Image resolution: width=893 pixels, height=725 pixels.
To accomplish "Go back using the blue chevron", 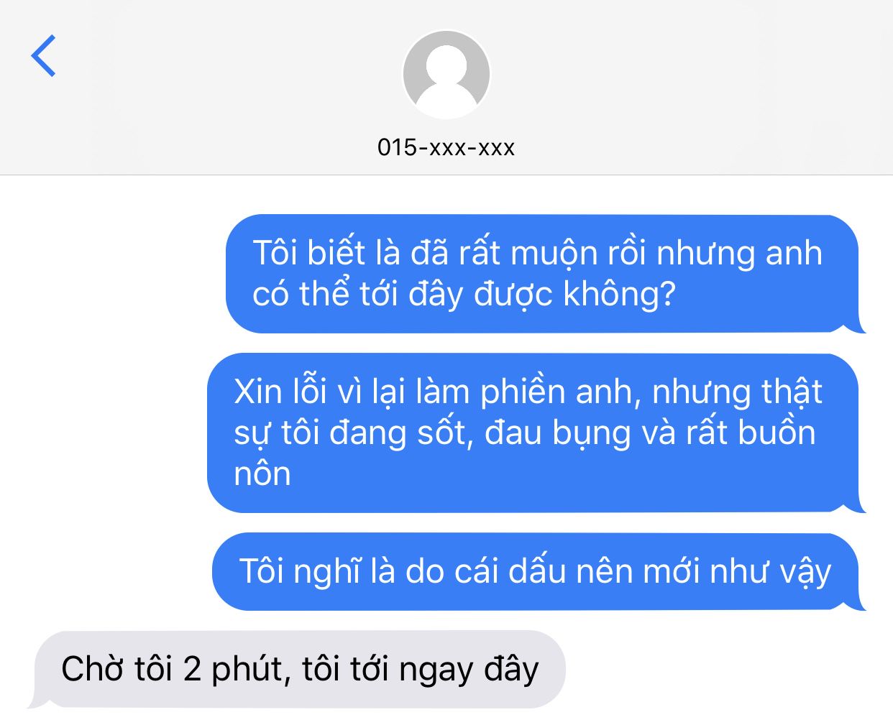I will (43, 56).
